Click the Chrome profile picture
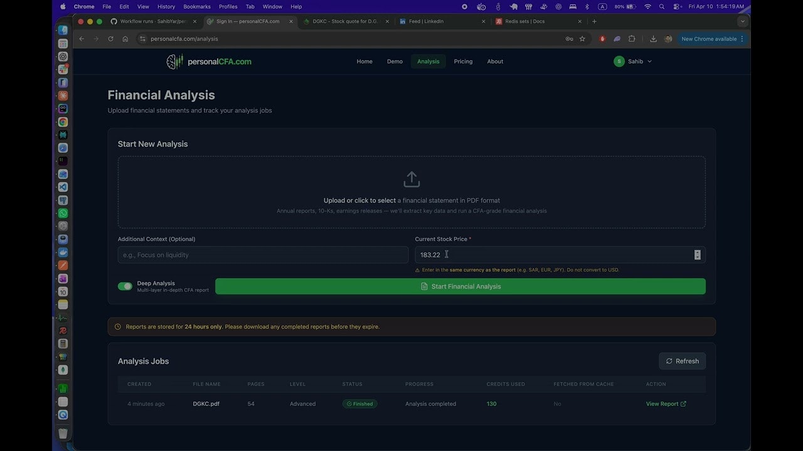The width and height of the screenshot is (803, 451). coord(668,39)
